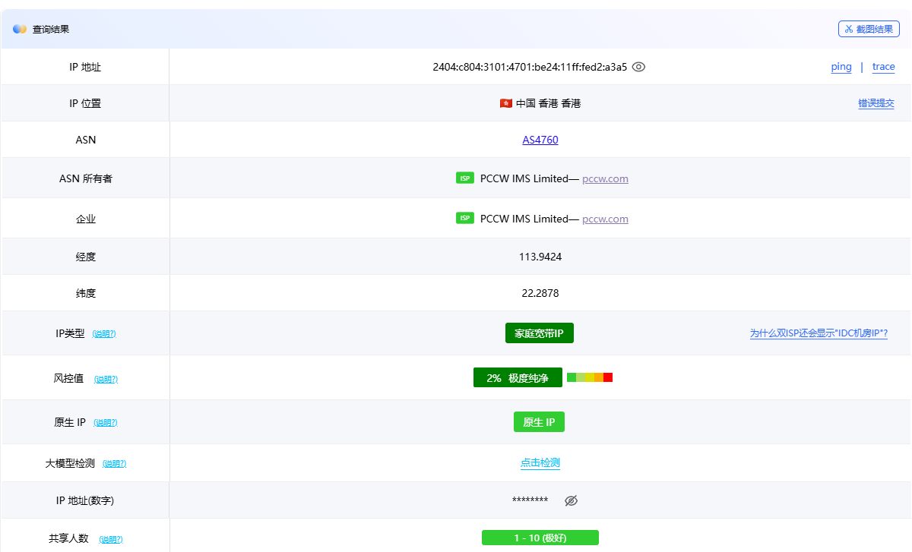Click ISP badge in 企业 row
The image size is (912, 552).
(465, 218)
